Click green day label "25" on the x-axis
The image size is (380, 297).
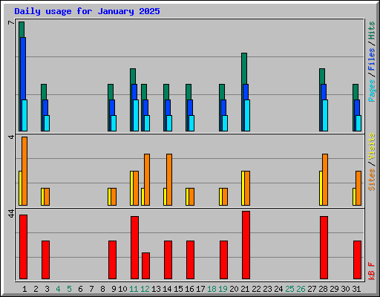point(289,289)
